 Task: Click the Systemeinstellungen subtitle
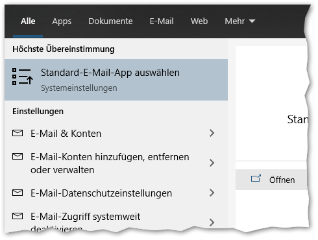click(79, 88)
